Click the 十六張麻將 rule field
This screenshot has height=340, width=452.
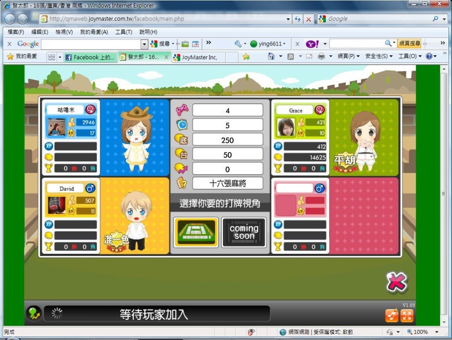228,183
